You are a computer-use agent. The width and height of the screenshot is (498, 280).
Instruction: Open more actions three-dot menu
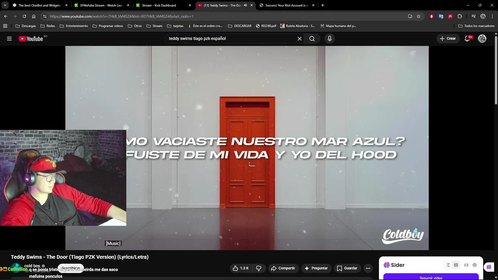click(368, 268)
